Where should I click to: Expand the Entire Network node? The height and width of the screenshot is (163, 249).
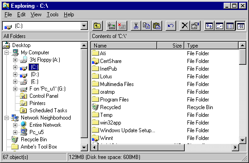click(15, 125)
